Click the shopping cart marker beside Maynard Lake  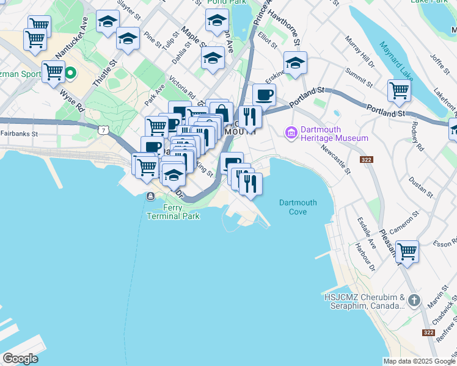coord(399,91)
